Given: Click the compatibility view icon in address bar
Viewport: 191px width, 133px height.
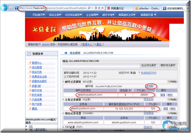Looking at the screenshot, I should click(96, 8).
